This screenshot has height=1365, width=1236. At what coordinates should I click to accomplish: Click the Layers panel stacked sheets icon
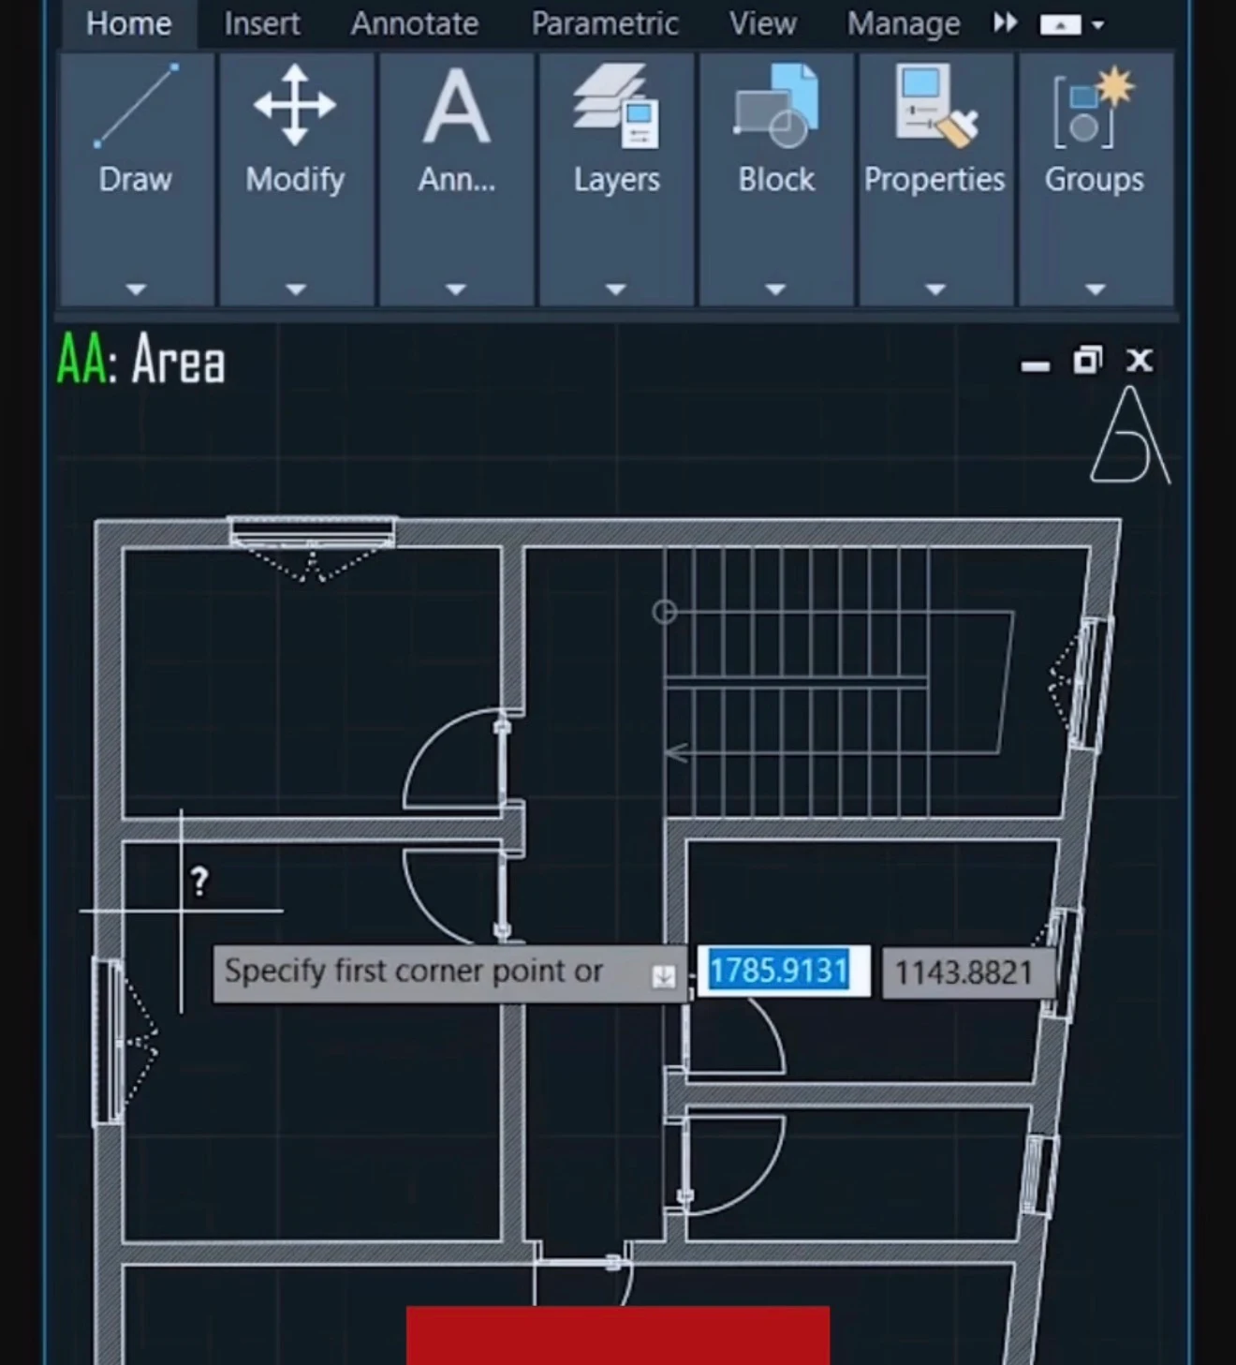point(616,106)
